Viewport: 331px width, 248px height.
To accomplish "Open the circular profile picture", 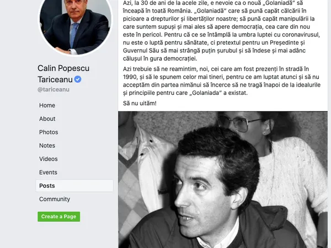I will 76,25.
